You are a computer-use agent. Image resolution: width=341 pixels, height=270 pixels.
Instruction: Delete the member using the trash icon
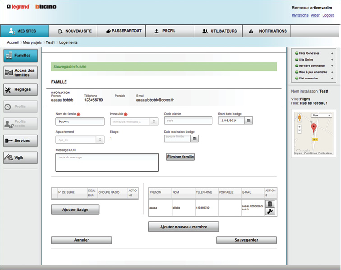click(270, 204)
